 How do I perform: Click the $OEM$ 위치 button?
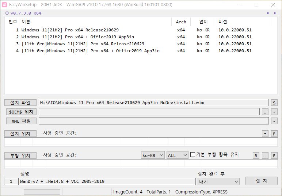tap(21, 112)
